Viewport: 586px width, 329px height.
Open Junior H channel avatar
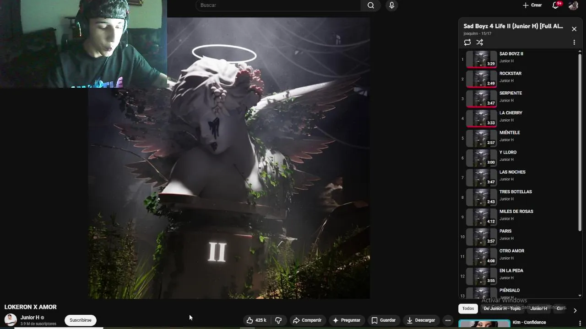coord(11,320)
